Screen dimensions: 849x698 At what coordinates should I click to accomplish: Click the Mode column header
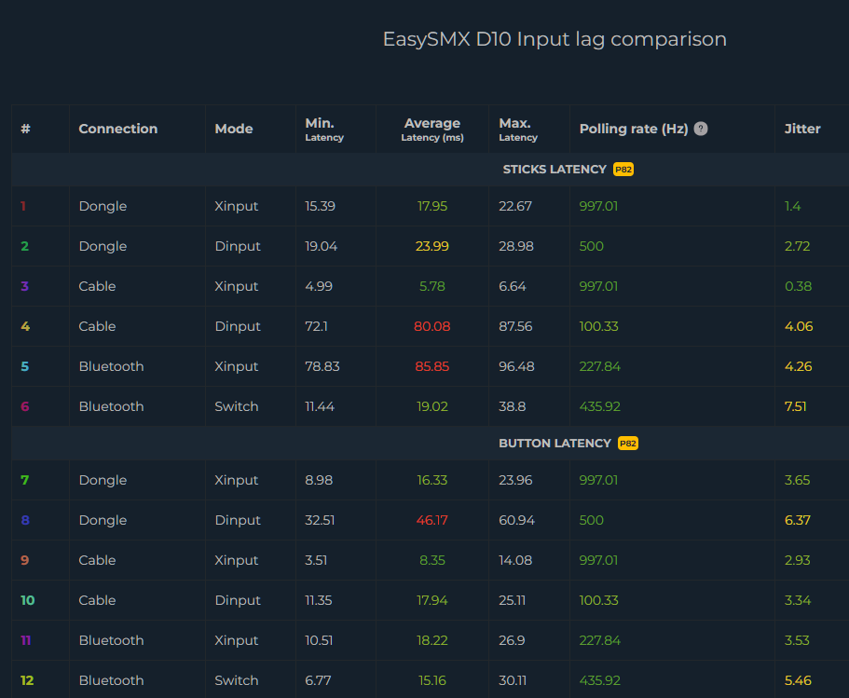[x=234, y=129]
